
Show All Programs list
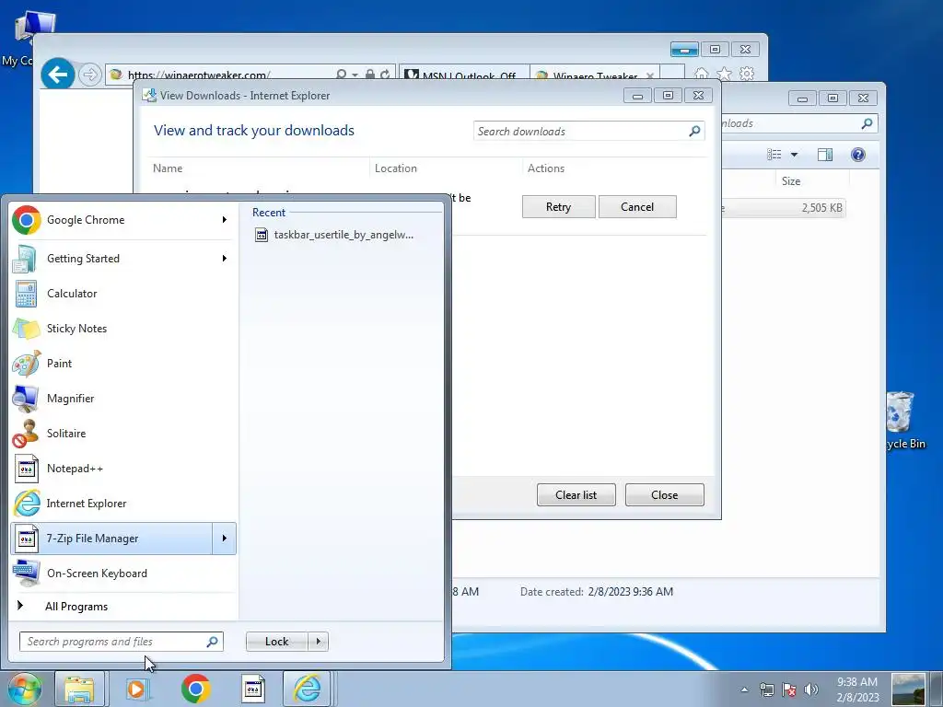[x=76, y=606]
